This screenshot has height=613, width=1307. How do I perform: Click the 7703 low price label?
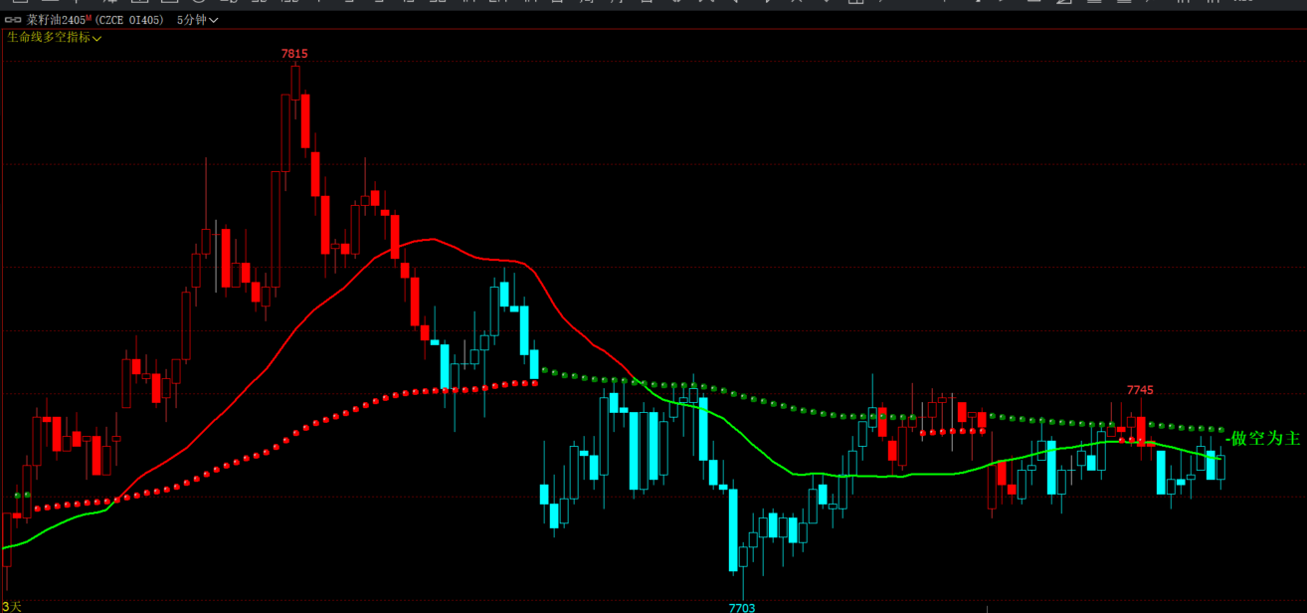(742, 607)
